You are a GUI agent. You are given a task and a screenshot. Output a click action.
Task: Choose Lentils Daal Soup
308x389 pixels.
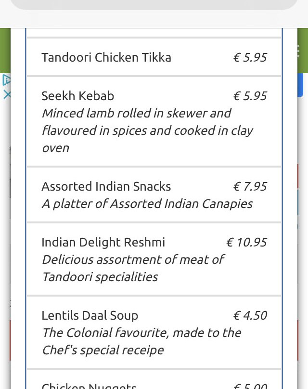click(x=90, y=315)
